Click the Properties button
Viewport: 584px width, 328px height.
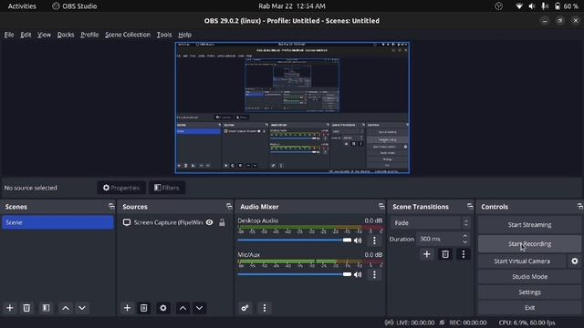(121, 188)
